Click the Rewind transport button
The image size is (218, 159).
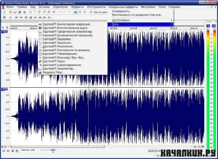tap(40, 17)
